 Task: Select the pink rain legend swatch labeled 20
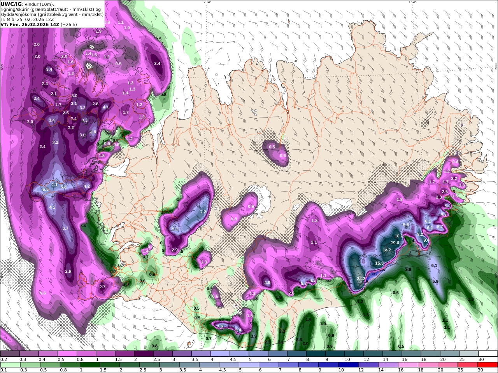coord(447,365)
